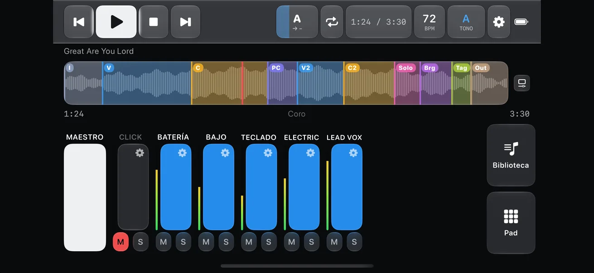Unmute the CLICK track
The image size is (594, 273).
coord(121,242)
